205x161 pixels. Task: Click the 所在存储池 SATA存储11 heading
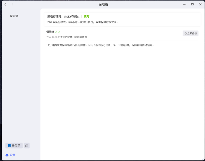click(63, 16)
